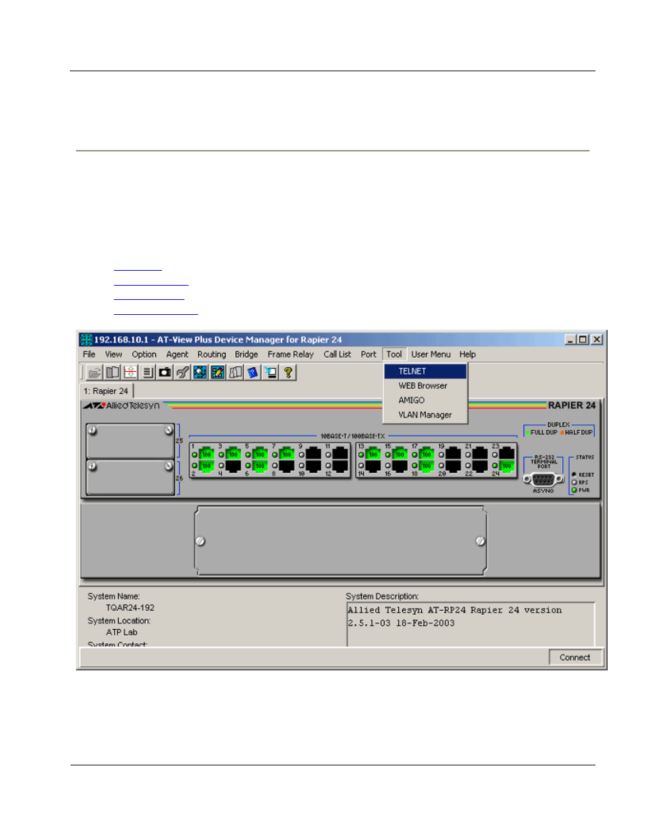The width and height of the screenshot is (647, 838).
Task: Click the open book toolbar icon
Action: coord(113,372)
